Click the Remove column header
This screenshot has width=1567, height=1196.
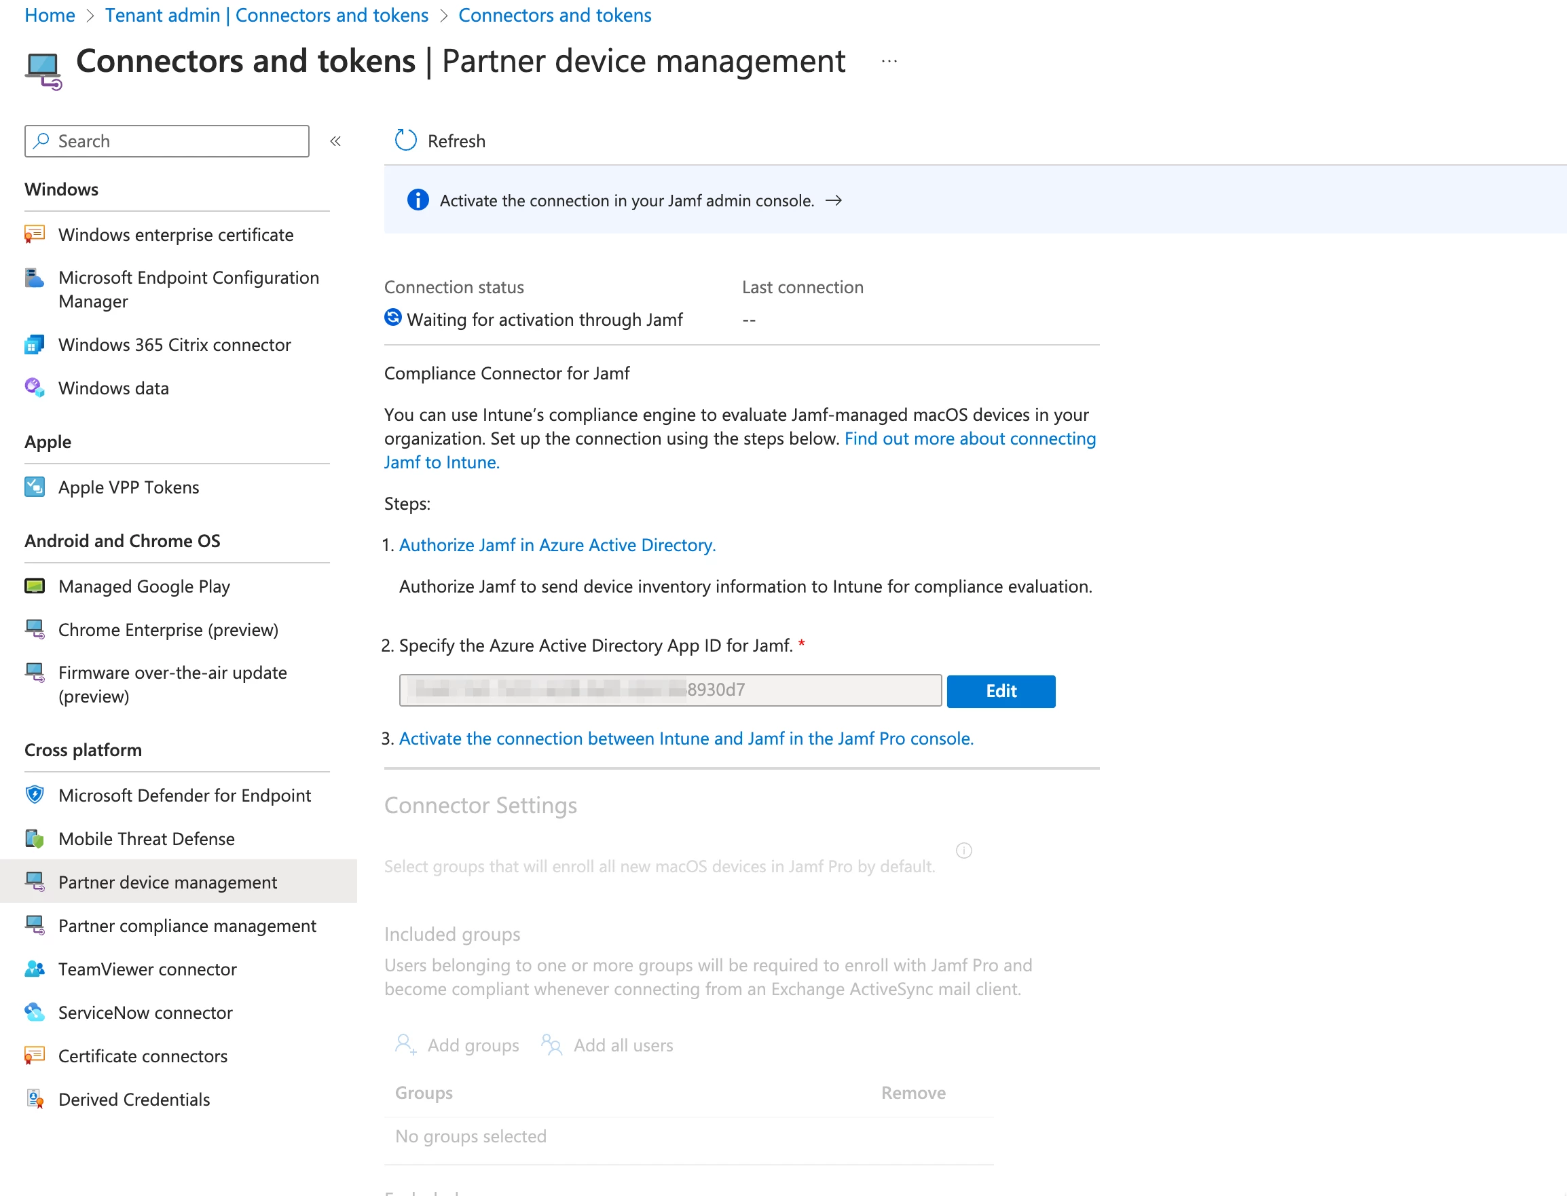click(912, 1092)
